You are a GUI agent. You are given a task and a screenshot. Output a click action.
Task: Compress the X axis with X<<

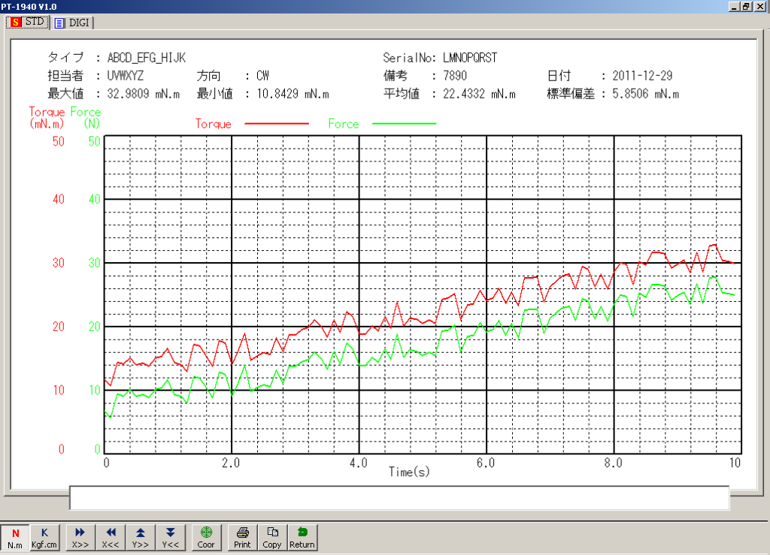point(111,536)
